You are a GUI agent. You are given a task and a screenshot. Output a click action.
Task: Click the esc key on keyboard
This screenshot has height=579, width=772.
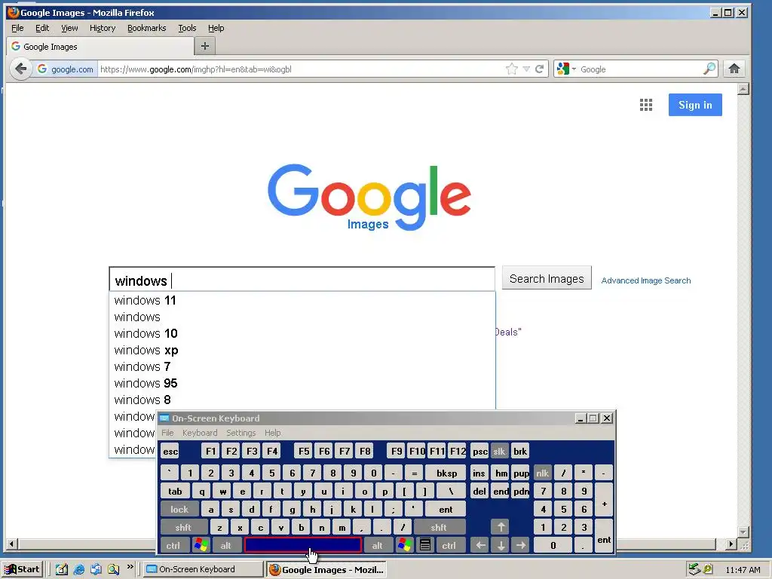[170, 451]
